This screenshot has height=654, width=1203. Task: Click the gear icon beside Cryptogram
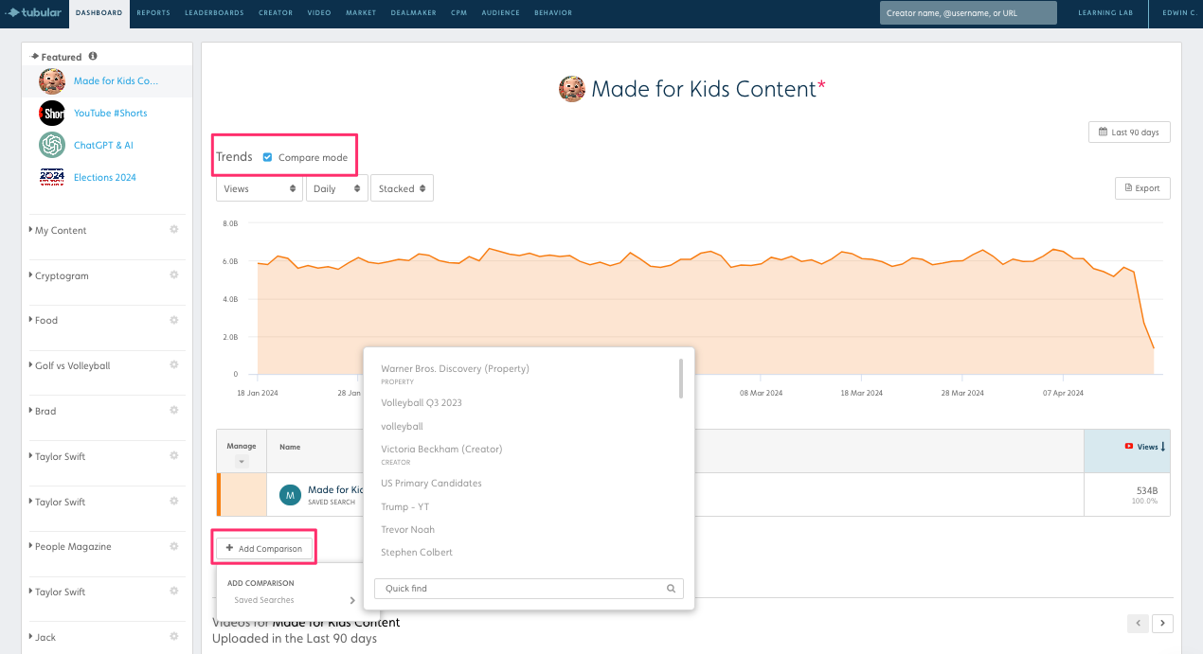pos(173,275)
